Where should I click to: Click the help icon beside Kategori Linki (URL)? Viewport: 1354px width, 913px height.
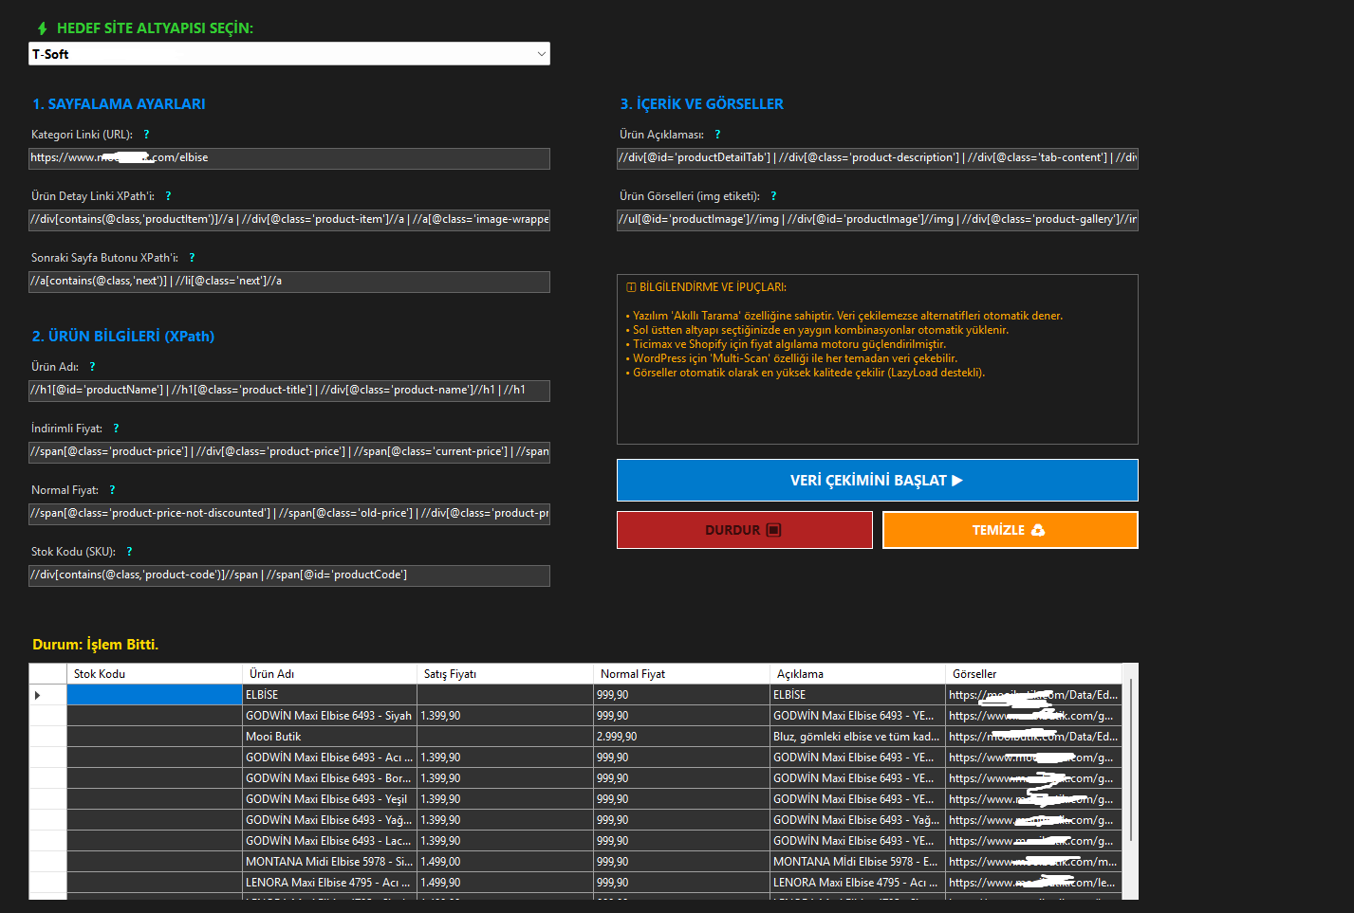pos(146,135)
